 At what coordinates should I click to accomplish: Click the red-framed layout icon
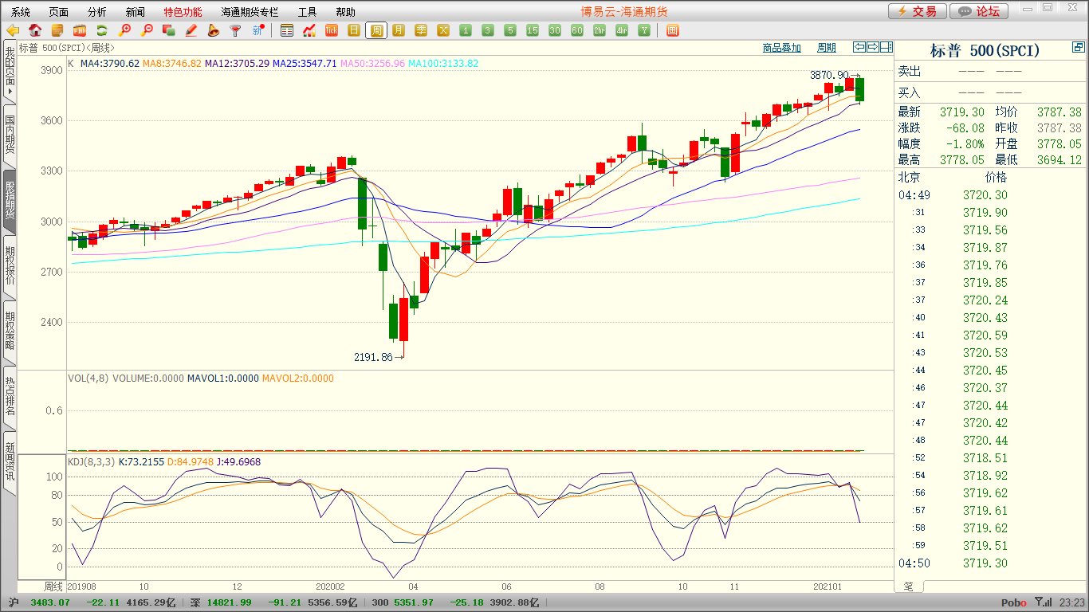[672, 30]
